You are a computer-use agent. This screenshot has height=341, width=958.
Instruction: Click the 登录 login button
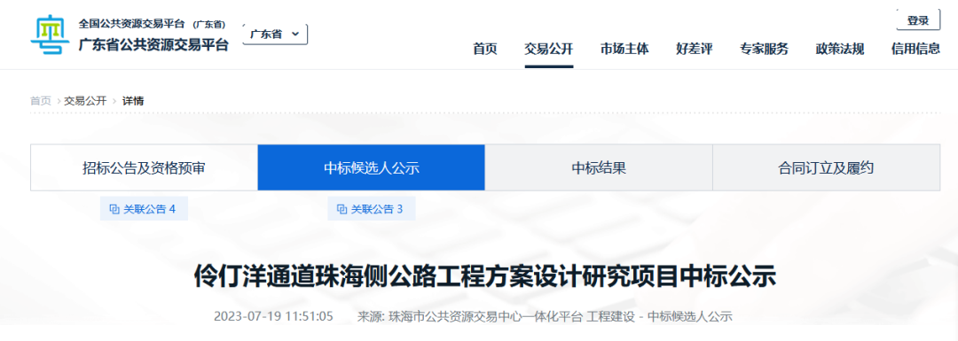918,20
